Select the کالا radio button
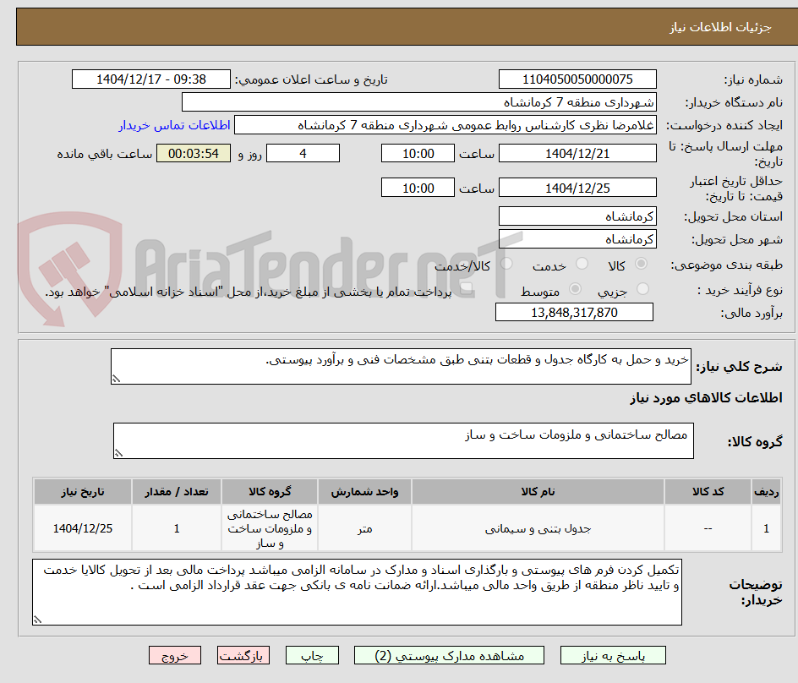The image size is (798, 683). point(642,264)
